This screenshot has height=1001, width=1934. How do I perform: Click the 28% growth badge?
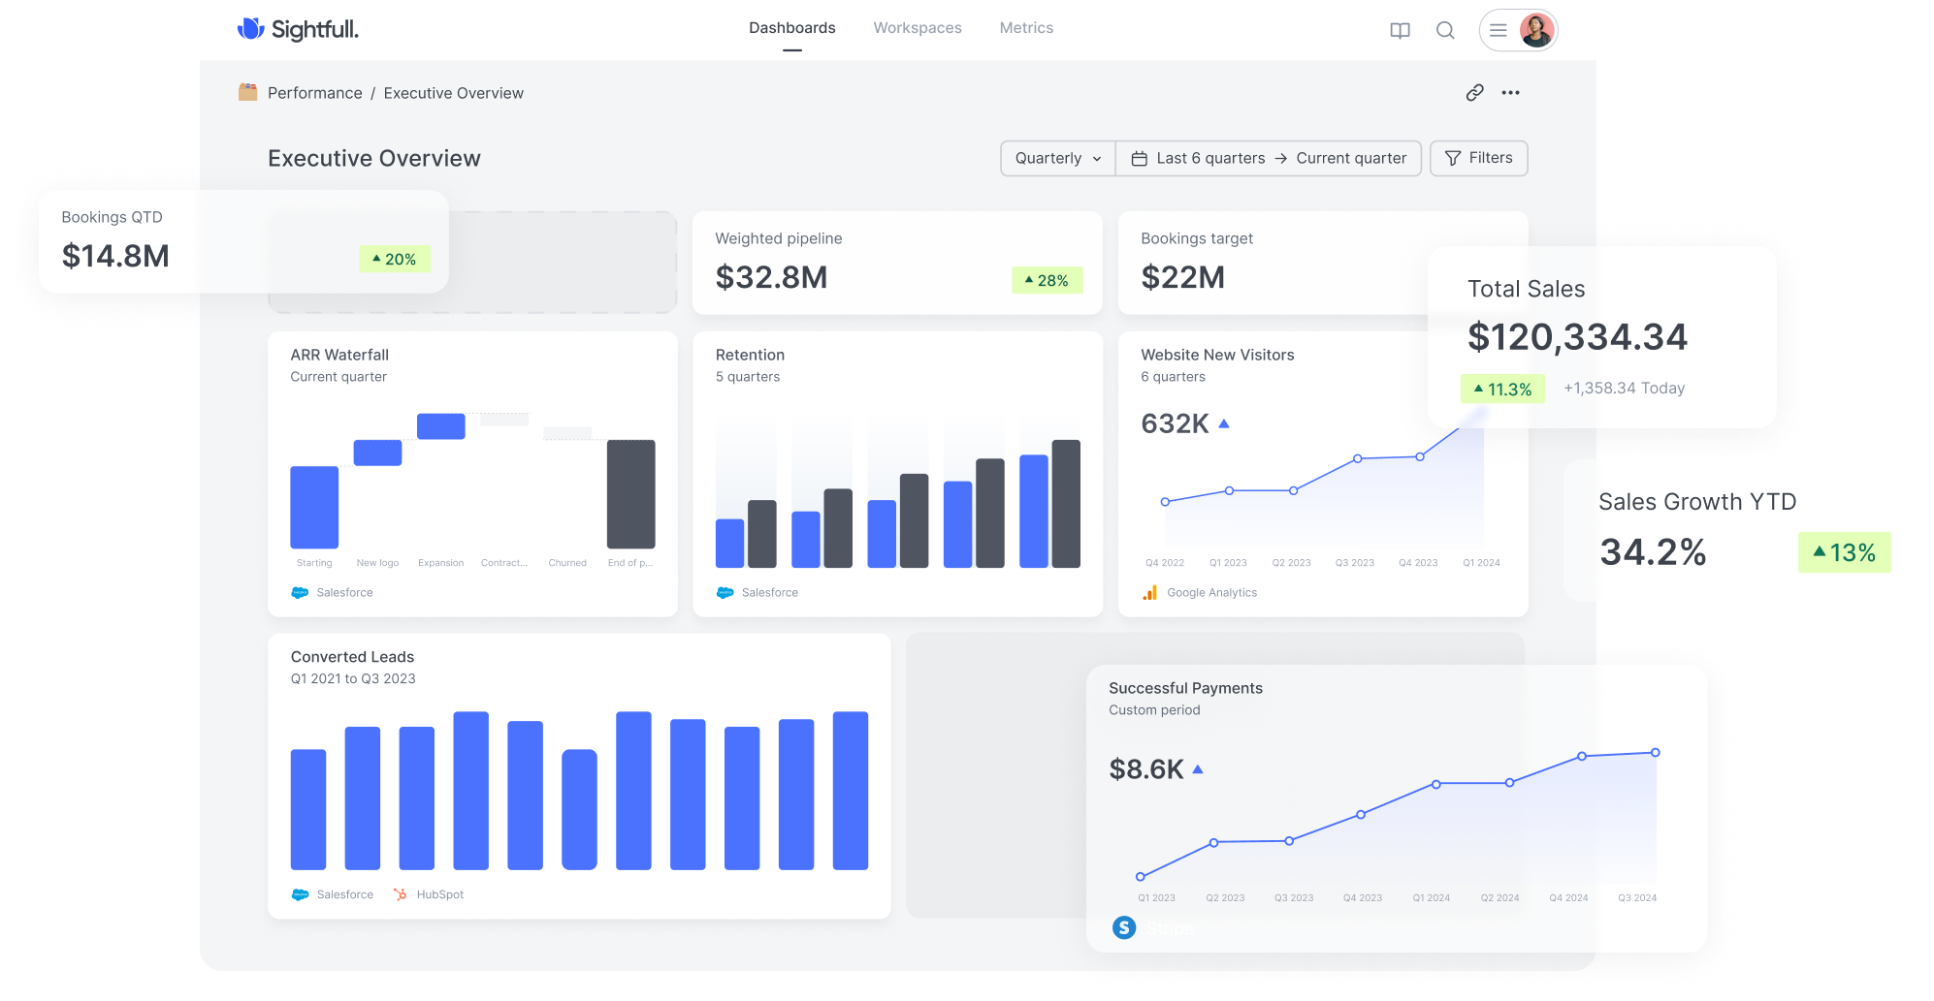click(1048, 280)
